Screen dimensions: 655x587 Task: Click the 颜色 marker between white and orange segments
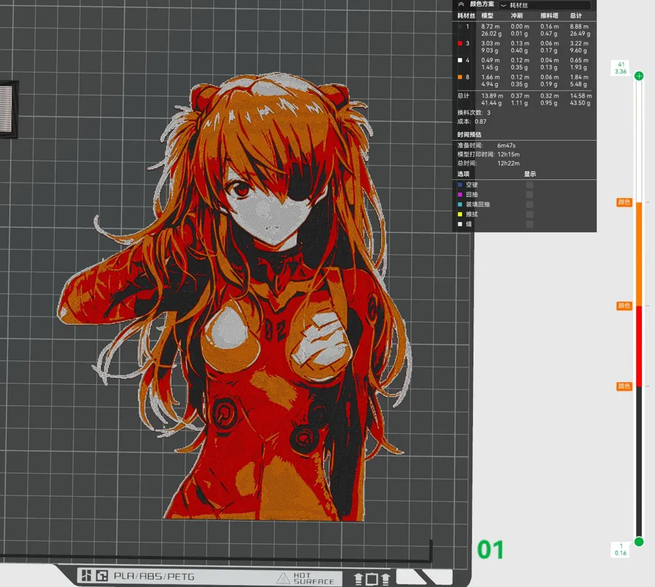pos(624,202)
